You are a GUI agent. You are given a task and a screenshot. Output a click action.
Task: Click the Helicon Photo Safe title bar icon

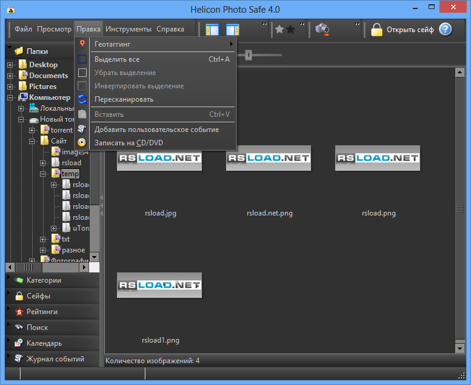pyautogui.click(x=11, y=10)
